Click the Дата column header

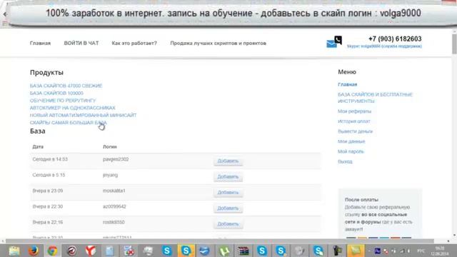(x=38, y=147)
